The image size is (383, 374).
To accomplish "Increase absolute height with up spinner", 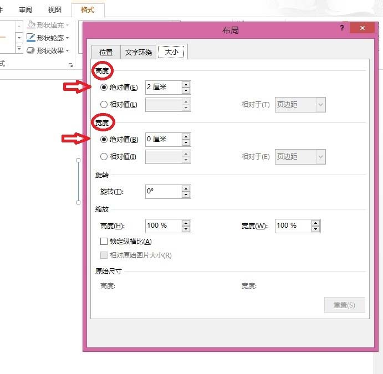I will [186, 84].
